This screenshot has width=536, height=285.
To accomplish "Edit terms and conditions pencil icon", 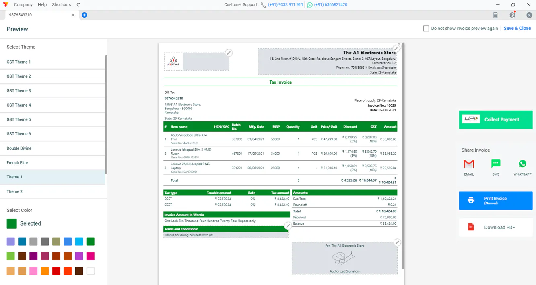I will tap(288, 226).
